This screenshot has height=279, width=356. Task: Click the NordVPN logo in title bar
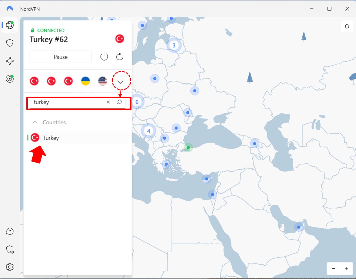9,9
